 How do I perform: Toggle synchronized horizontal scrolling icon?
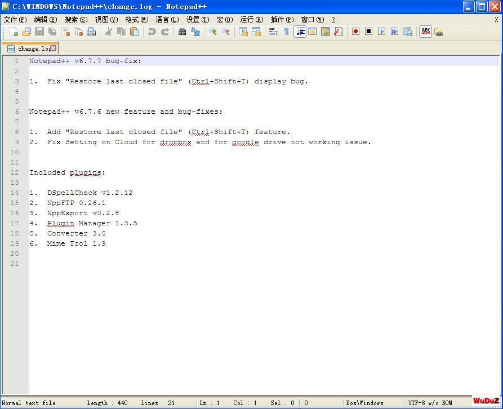pos(256,32)
